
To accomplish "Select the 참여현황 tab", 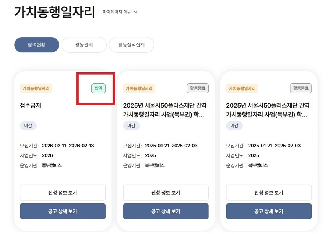I will (x=37, y=45).
